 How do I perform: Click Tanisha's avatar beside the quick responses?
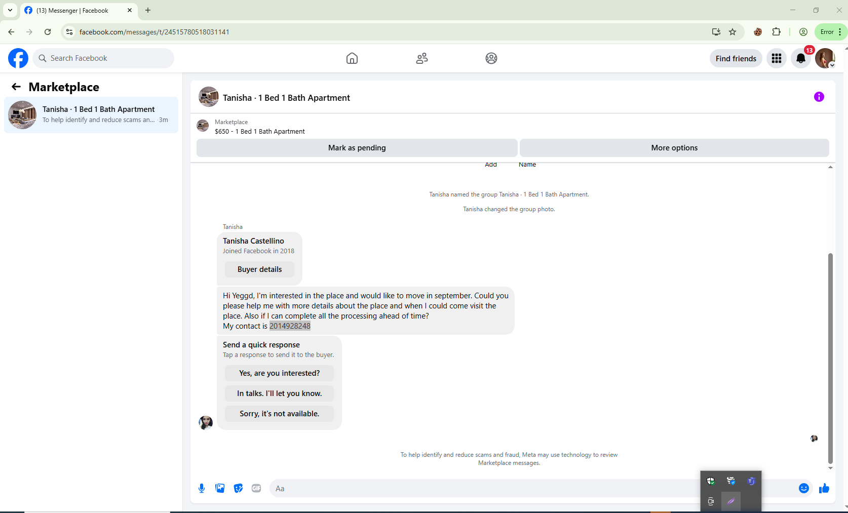coord(206,422)
